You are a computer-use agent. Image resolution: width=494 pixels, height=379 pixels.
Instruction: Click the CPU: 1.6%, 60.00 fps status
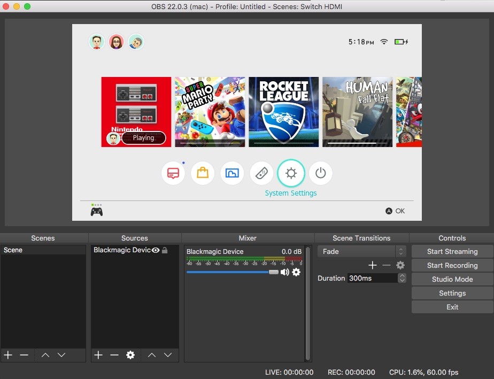point(424,373)
